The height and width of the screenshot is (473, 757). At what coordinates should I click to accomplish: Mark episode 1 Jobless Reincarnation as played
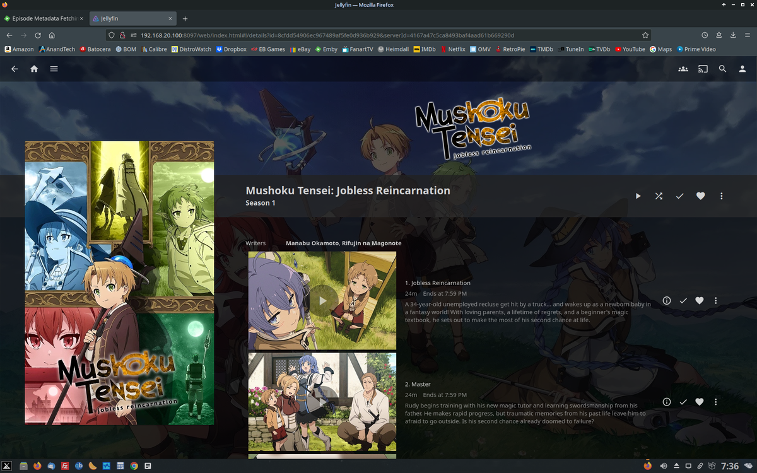point(683,301)
